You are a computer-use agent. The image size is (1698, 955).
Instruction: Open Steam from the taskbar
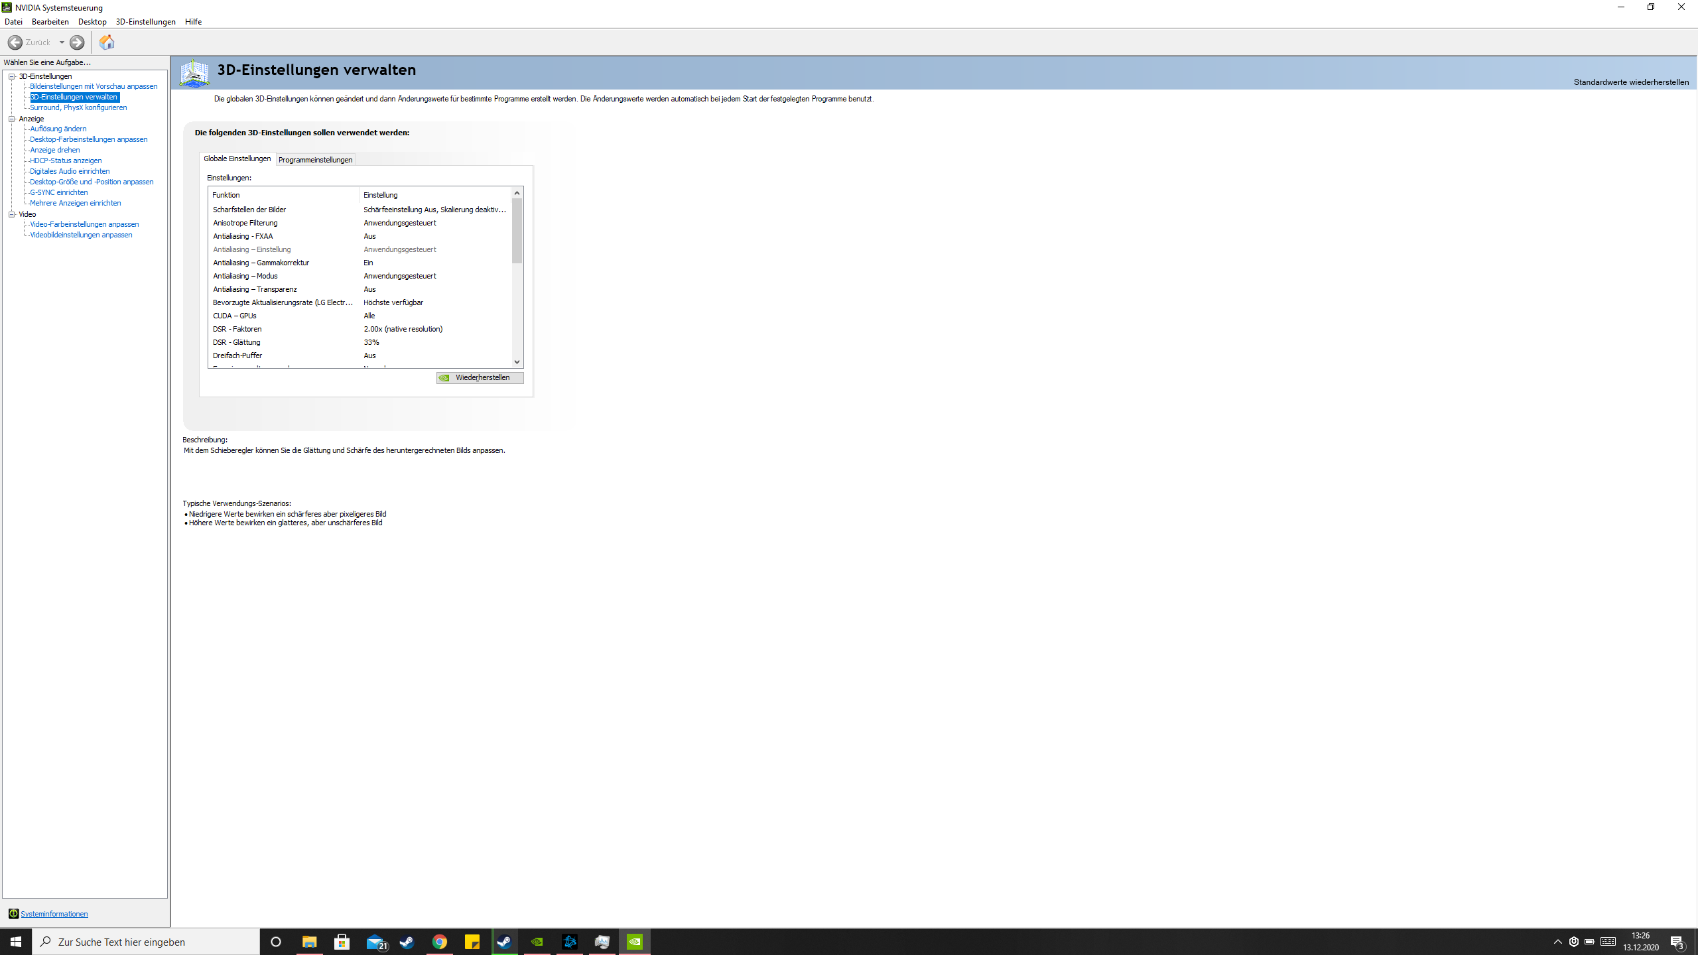[407, 942]
